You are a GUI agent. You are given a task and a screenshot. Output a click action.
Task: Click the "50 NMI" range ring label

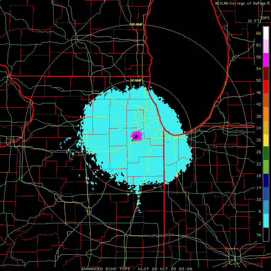click(x=135, y=80)
